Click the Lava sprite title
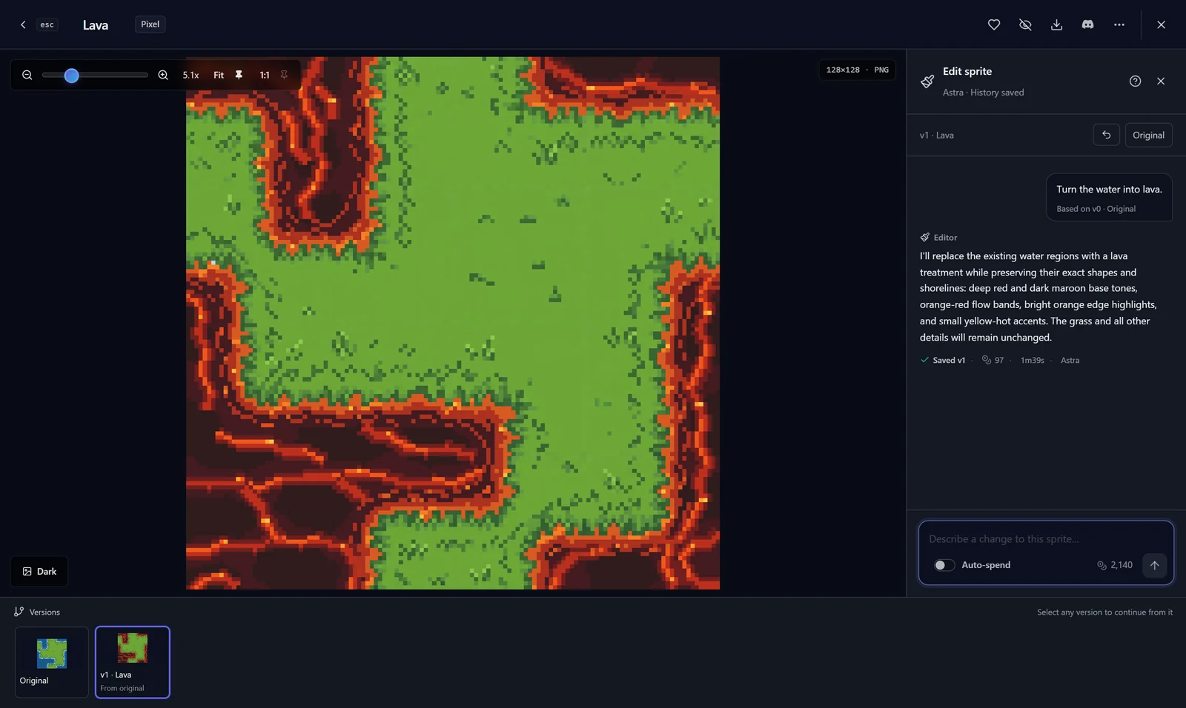This screenshot has height=708, width=1186. (96, 24)
